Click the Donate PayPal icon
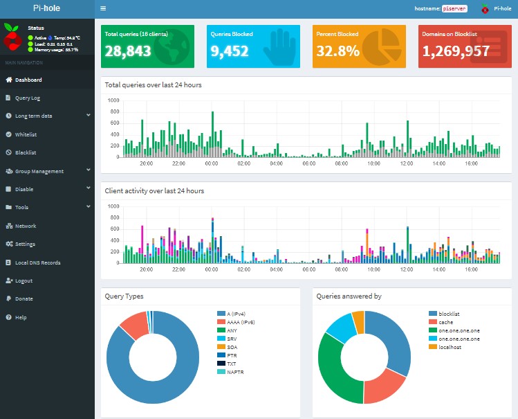This screenshot has height=419, width=518. pyautogui.click(x=8, y=298)
